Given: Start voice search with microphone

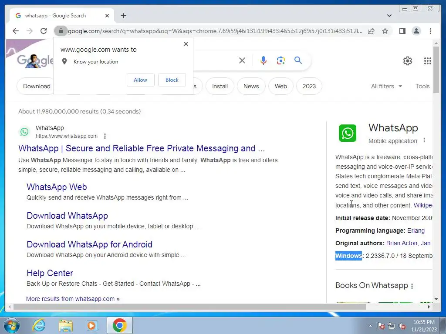Looking at the screenshot, I should coord(264,60).
